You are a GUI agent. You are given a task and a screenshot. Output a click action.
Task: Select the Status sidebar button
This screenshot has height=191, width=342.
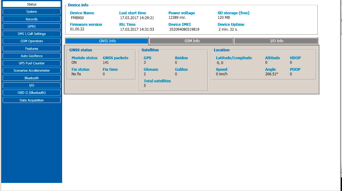31,4
